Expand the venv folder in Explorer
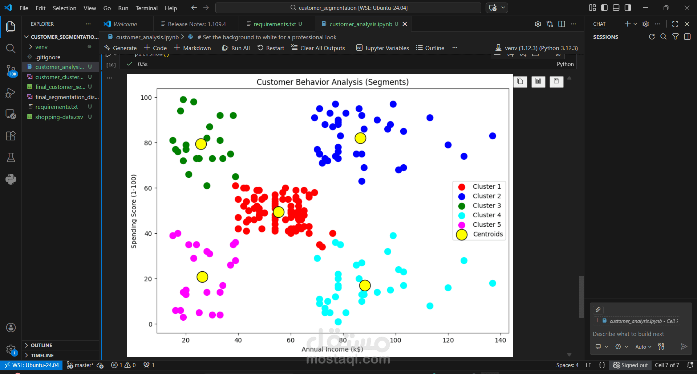The image size is (697, 374). [31, 47]
